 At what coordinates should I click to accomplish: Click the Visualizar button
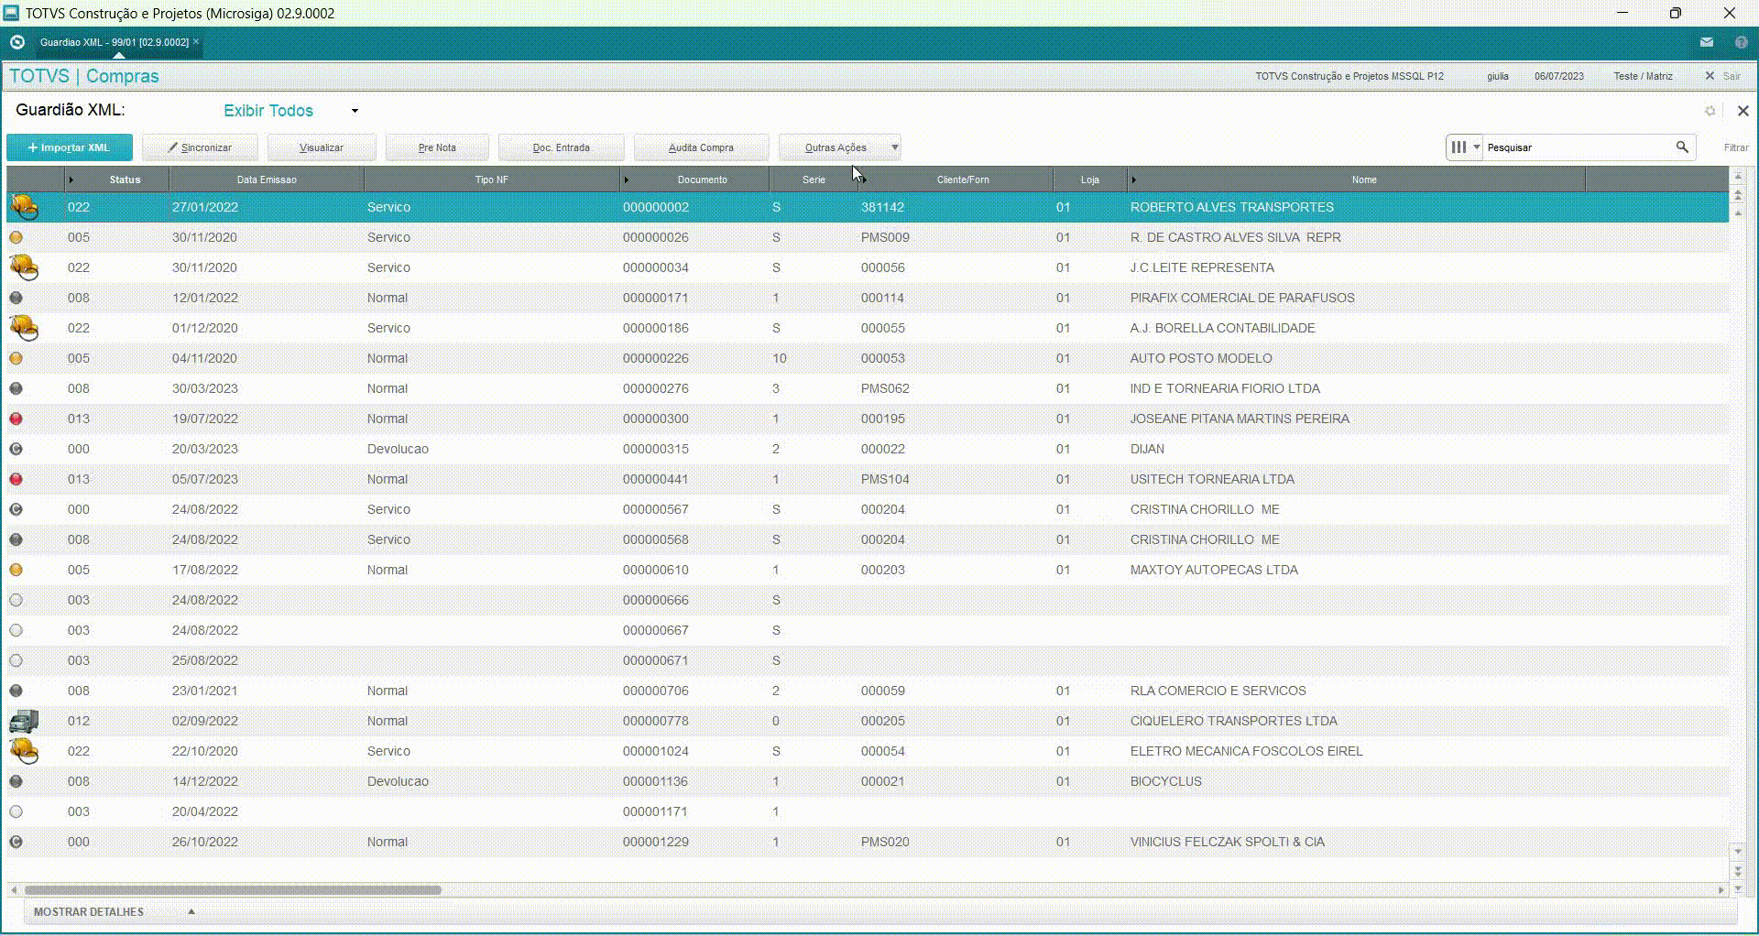coord(322,147)
